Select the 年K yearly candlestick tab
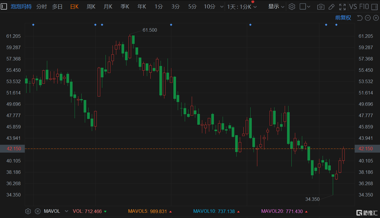This screenshot has width=380, height=218. tap(142, 6)
